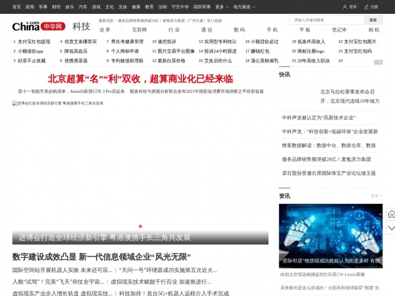Open the 地方频道 dropdown menu
The height and width of the screenshot is (296, 395).
244,6
